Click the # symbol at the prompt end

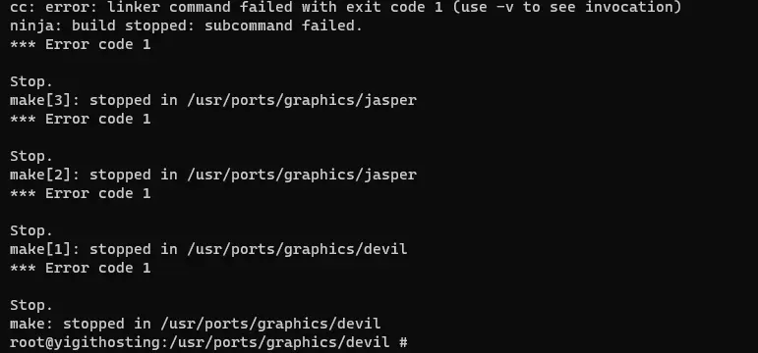click(404, 342)
